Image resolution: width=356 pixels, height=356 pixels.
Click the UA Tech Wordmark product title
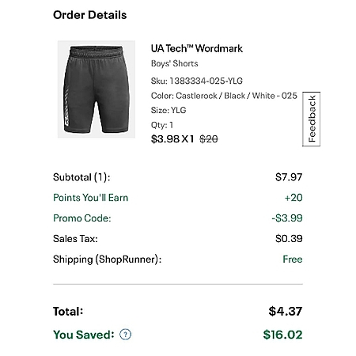coord(197,48)
